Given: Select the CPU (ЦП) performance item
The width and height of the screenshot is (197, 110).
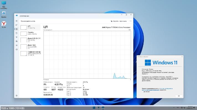Looking at the screenshot, I should (30, 27).
